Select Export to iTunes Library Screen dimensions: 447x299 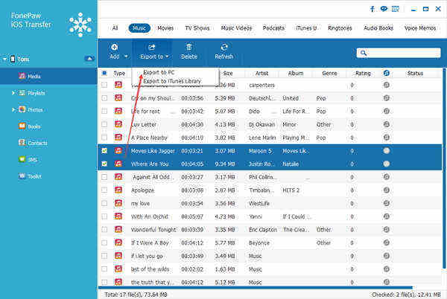172,81
